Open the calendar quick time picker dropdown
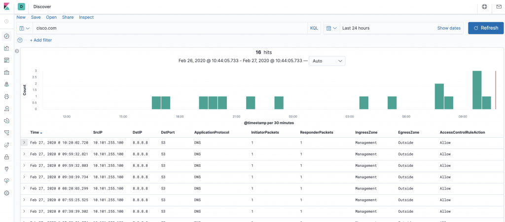 (x=331, y=28)
